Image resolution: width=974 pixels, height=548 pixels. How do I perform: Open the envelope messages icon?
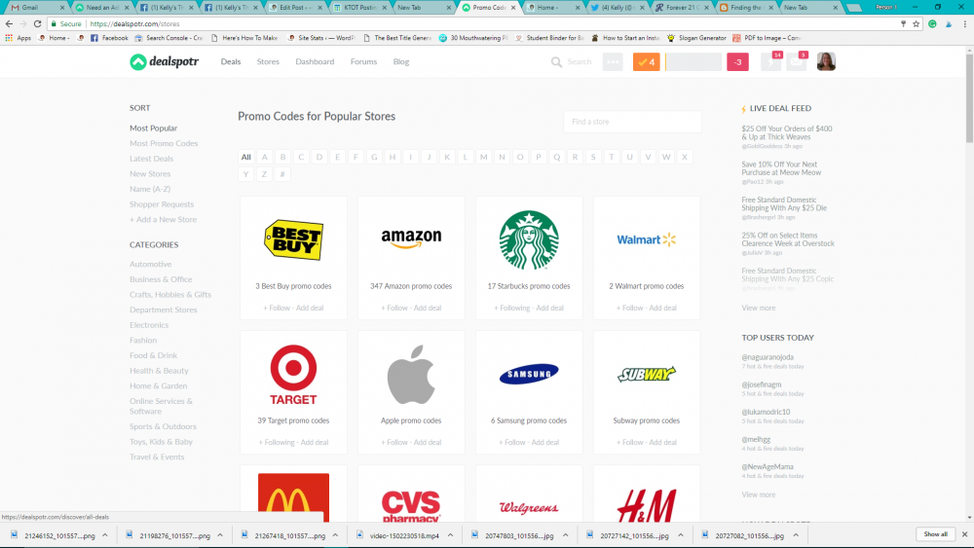pos(797,61)
